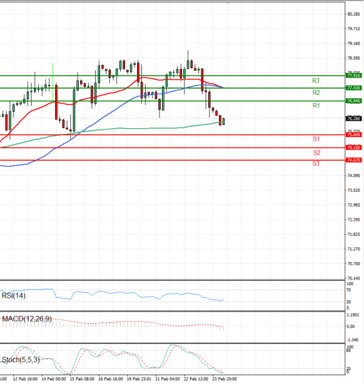Click the RSI 30 level value

pyautogui.click(x=349, y=302)
